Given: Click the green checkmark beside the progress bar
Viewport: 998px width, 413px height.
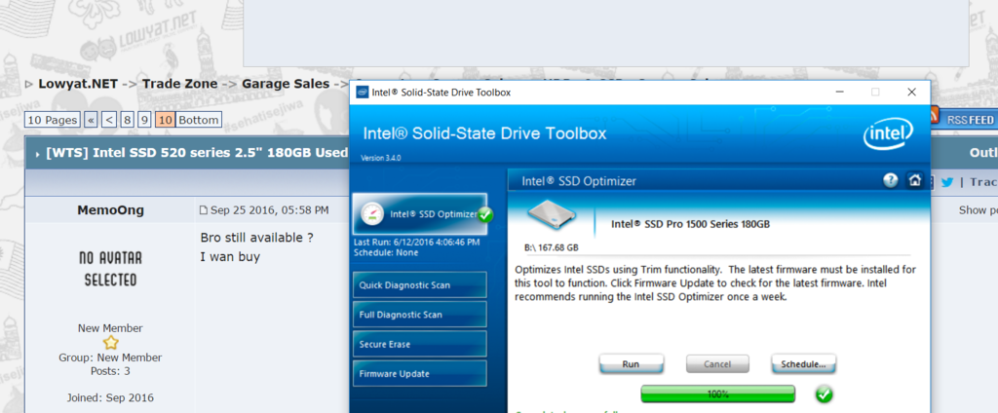Looking at the screenshot, I should click(825, 394).
